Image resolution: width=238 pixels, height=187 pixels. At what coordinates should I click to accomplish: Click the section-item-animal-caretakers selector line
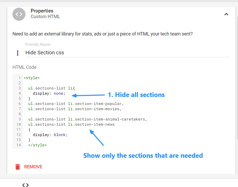point(87,119)
